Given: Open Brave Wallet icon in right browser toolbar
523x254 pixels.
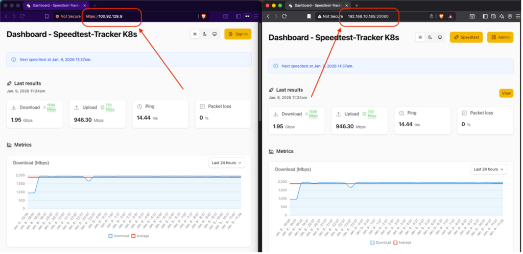Looking at the screenshot, I should pos(493,16).
